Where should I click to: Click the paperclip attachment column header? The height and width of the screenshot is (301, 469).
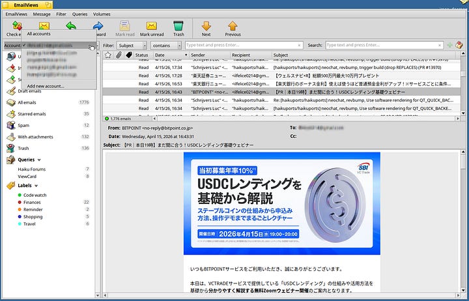119,55
